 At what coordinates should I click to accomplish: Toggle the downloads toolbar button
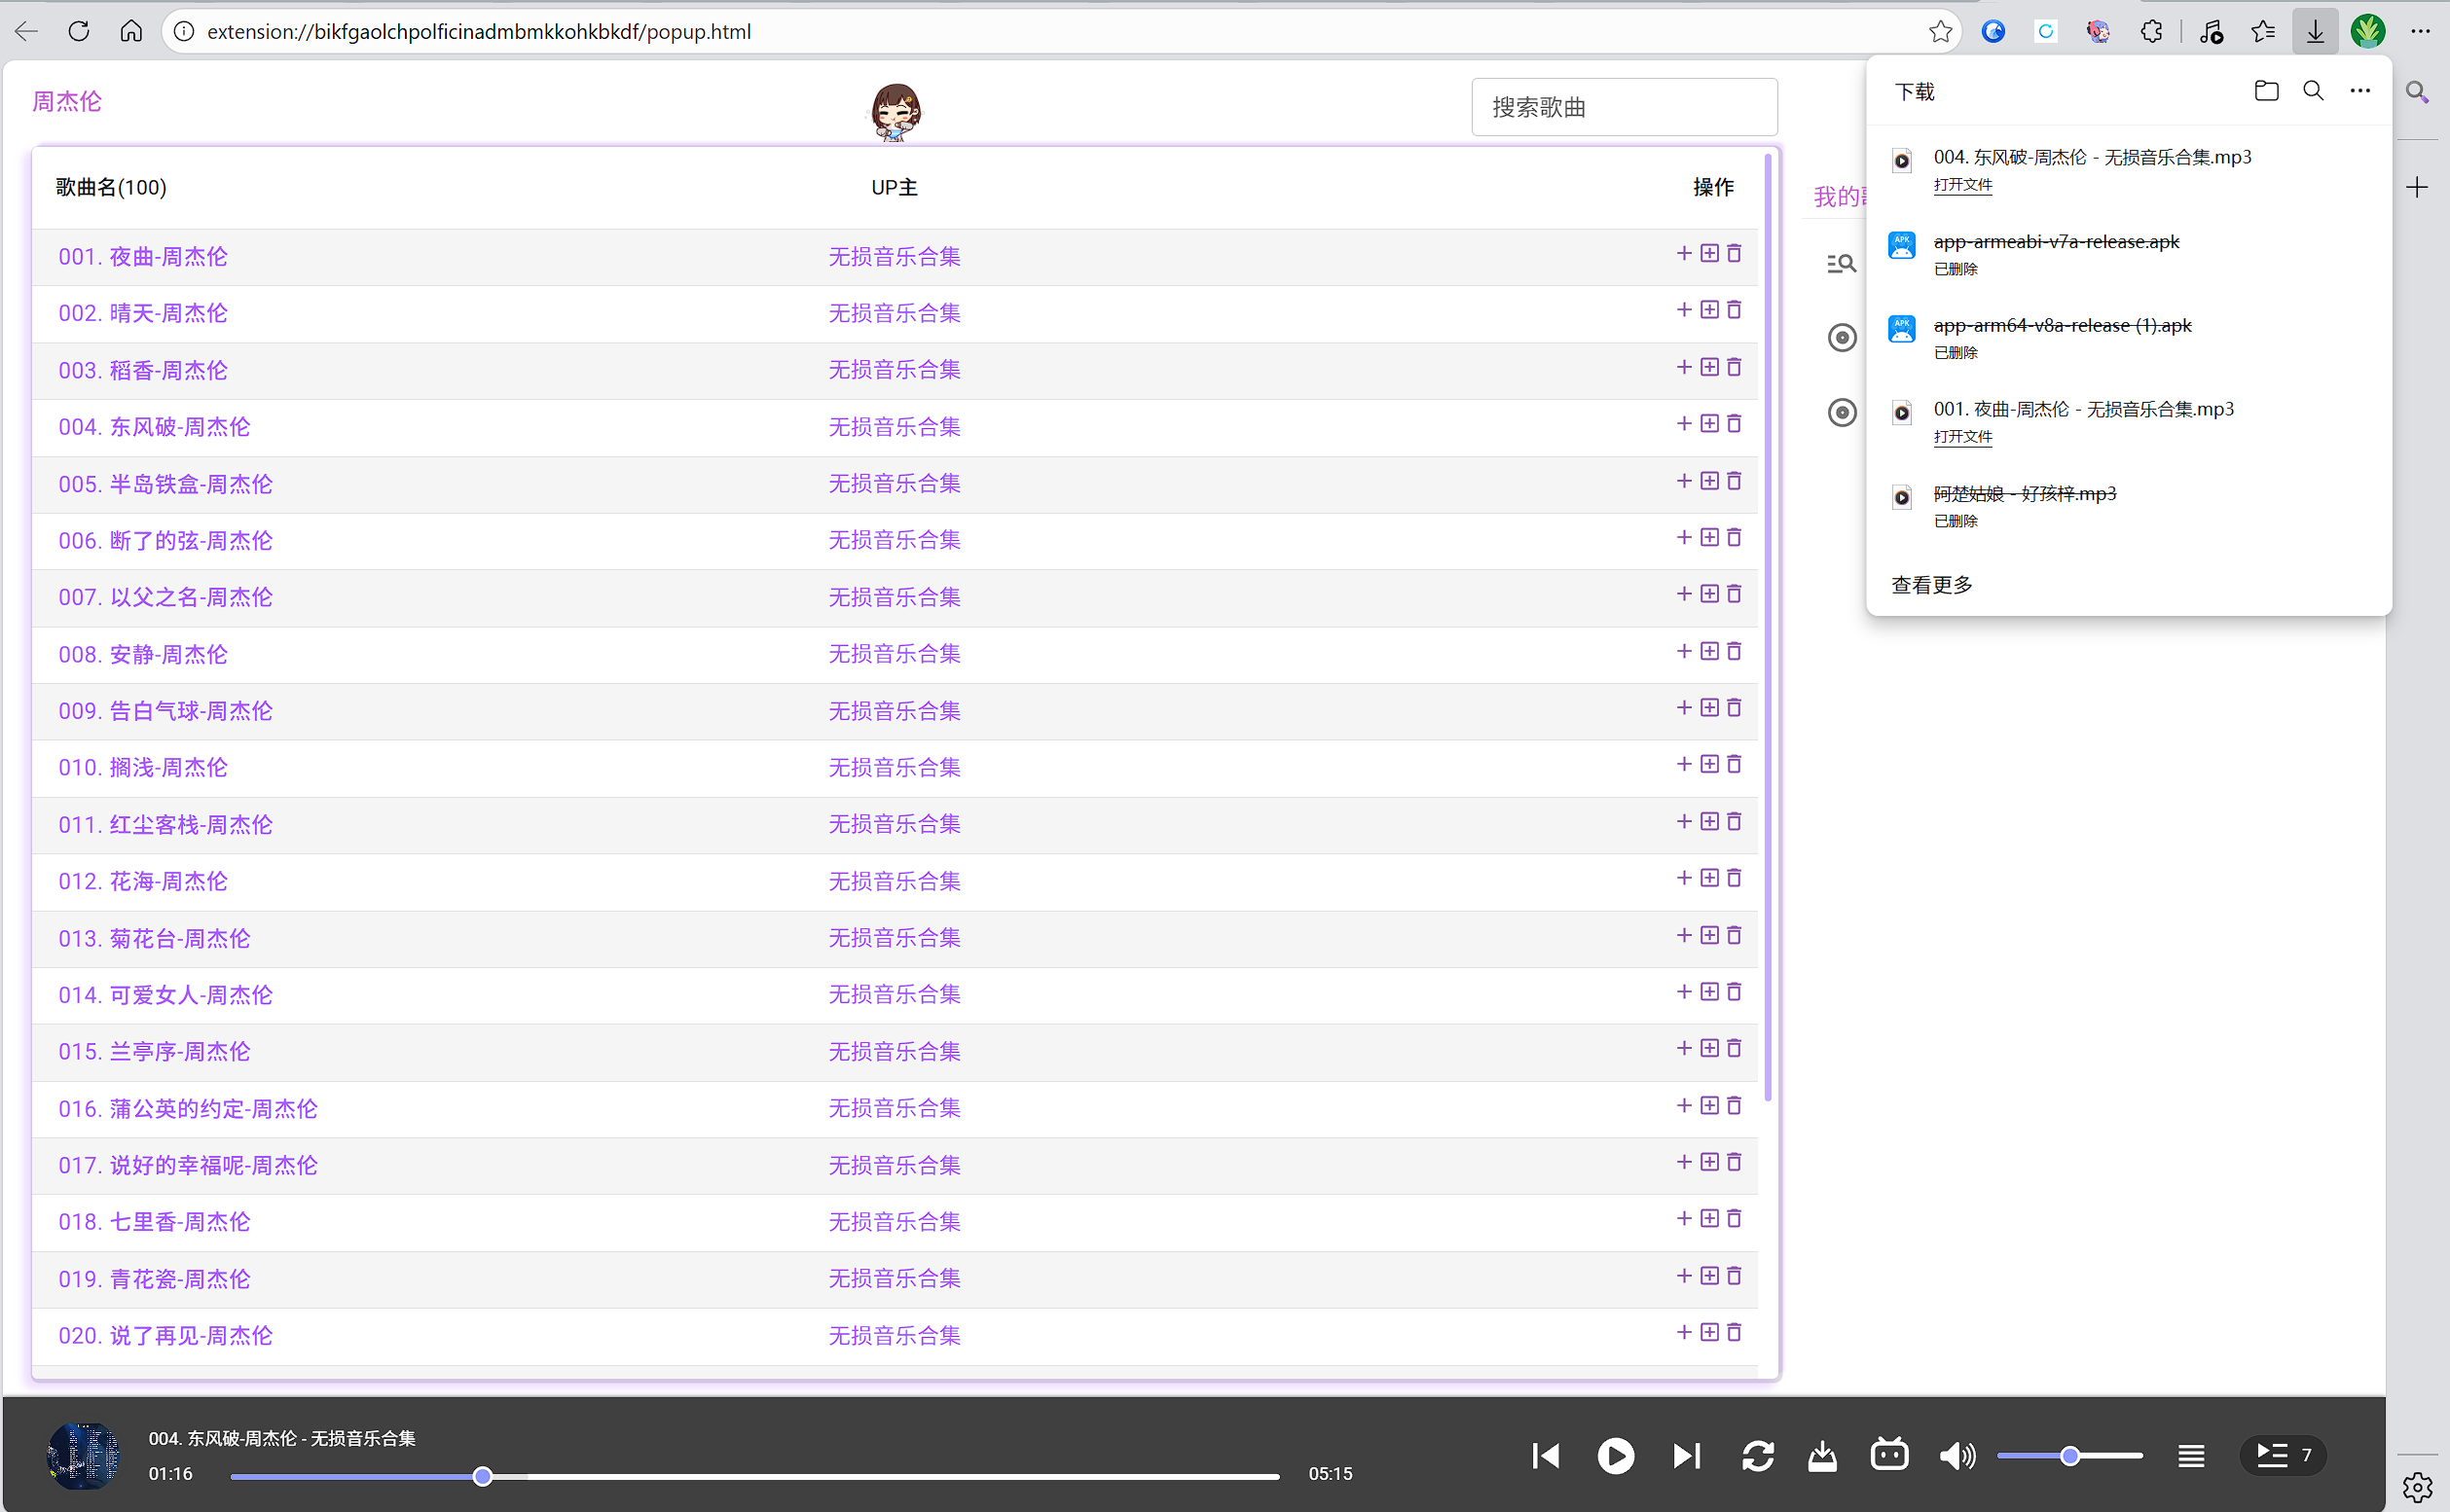(2315, 31)
